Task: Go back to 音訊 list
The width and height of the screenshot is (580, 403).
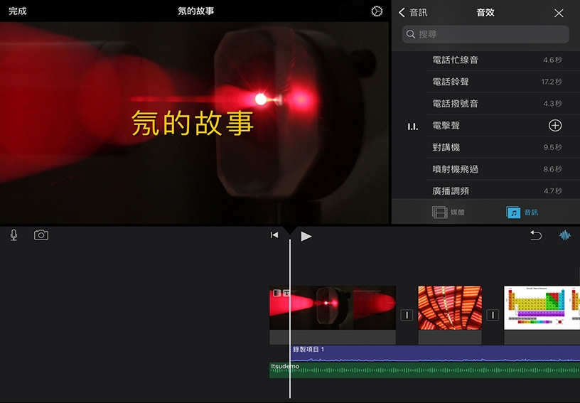Action: point(413,13)
